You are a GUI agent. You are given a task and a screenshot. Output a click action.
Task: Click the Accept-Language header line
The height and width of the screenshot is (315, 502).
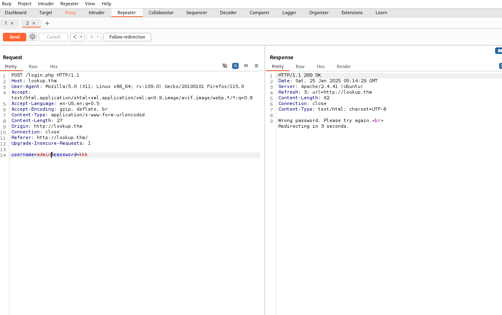pyautogui.click(x=55, y=104)
